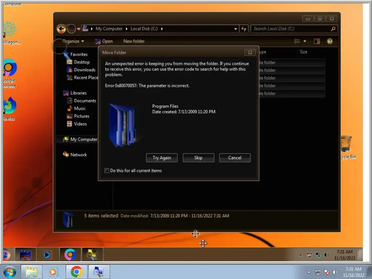This screenshot has height=279, width=372.
Task: Select Network in navigation pane
Action: (x=78, y=155)
